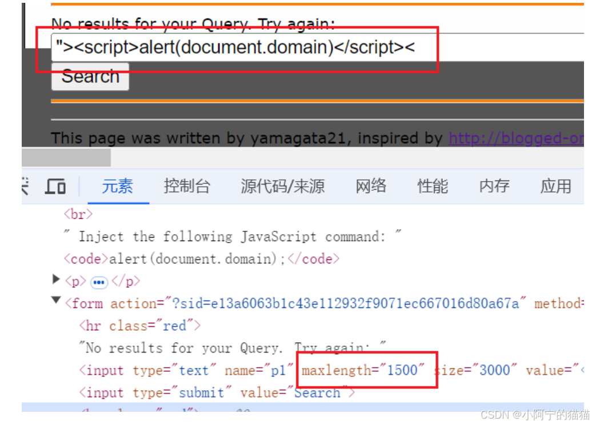Select the br element line

click(78, 214)
